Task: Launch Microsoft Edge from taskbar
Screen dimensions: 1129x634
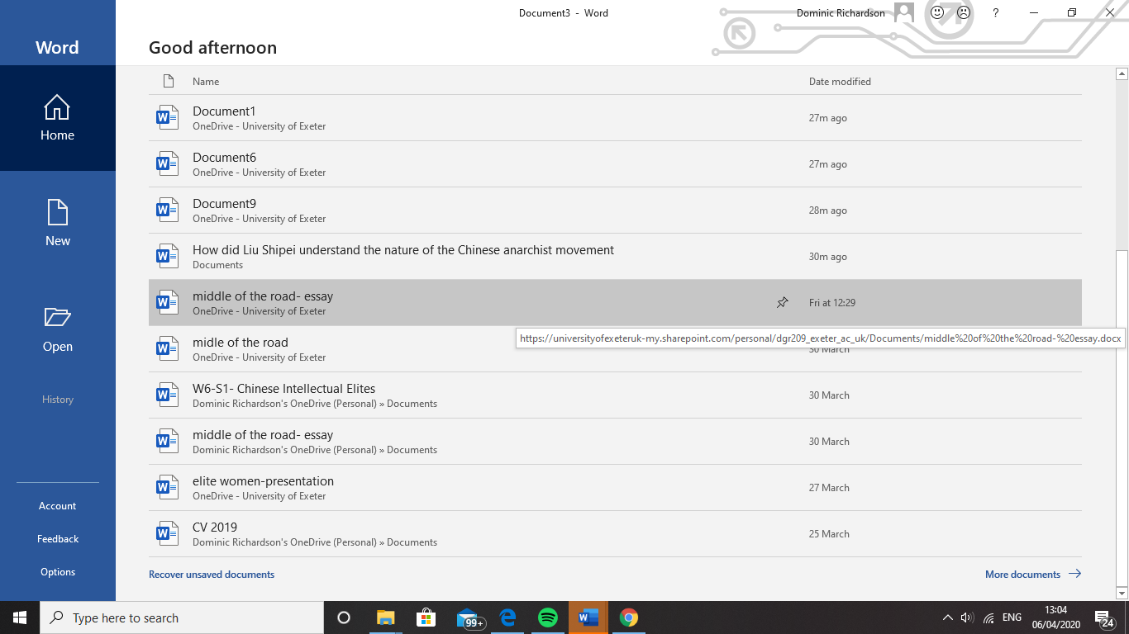Action: pyautogui.click(x=507, y=617)
